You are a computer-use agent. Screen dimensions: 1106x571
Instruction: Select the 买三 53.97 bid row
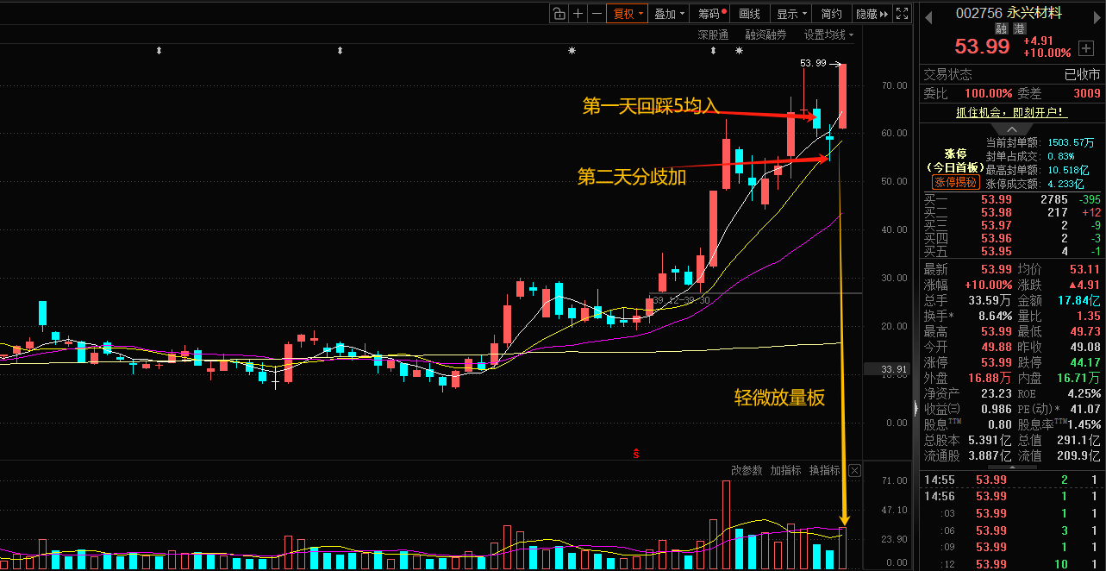pos(1011,225)
